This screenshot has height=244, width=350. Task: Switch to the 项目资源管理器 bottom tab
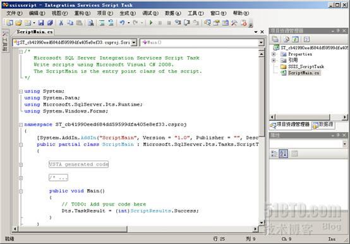point(290,125)
